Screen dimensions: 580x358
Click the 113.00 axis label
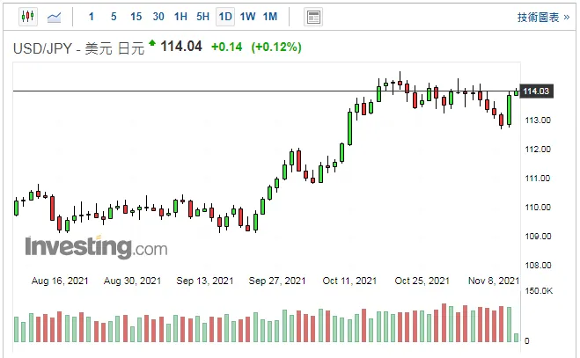tap(538, 121)
